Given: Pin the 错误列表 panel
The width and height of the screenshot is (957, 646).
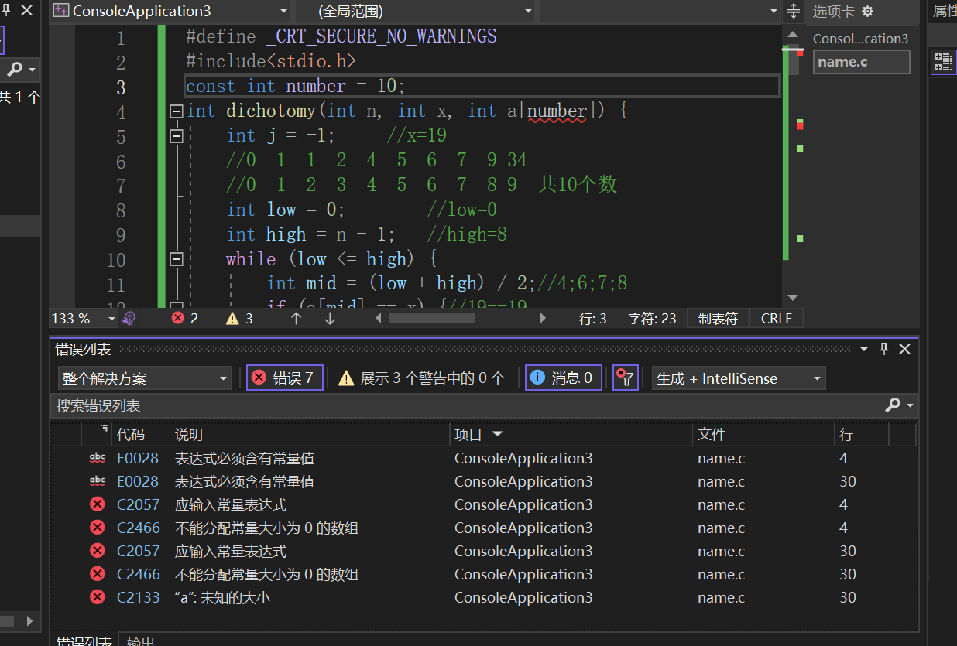Looking at the screenshot, I should [884, 349].
